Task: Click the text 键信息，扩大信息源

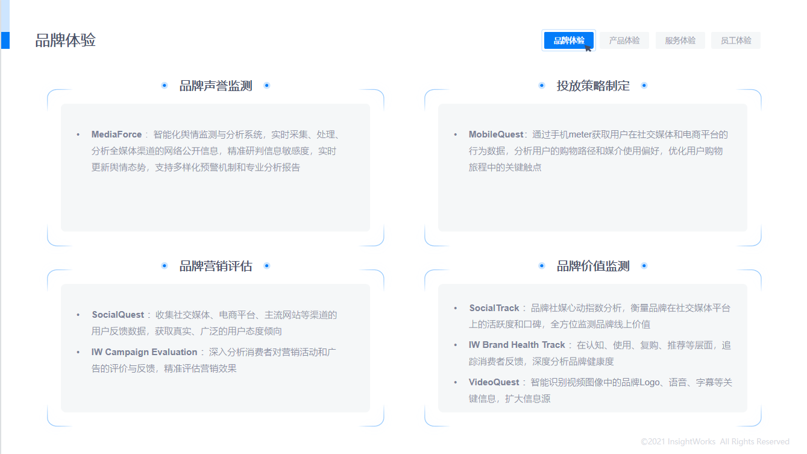Action: tap(509, 399)
